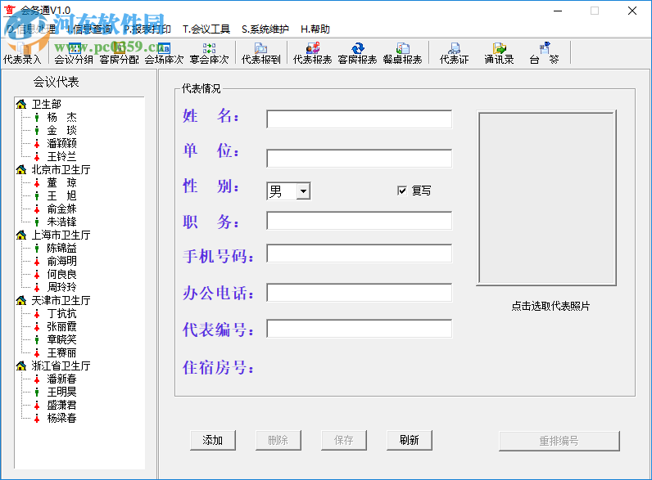
Task: Toggle the 复写 checkbox
Action: point(402,191)
